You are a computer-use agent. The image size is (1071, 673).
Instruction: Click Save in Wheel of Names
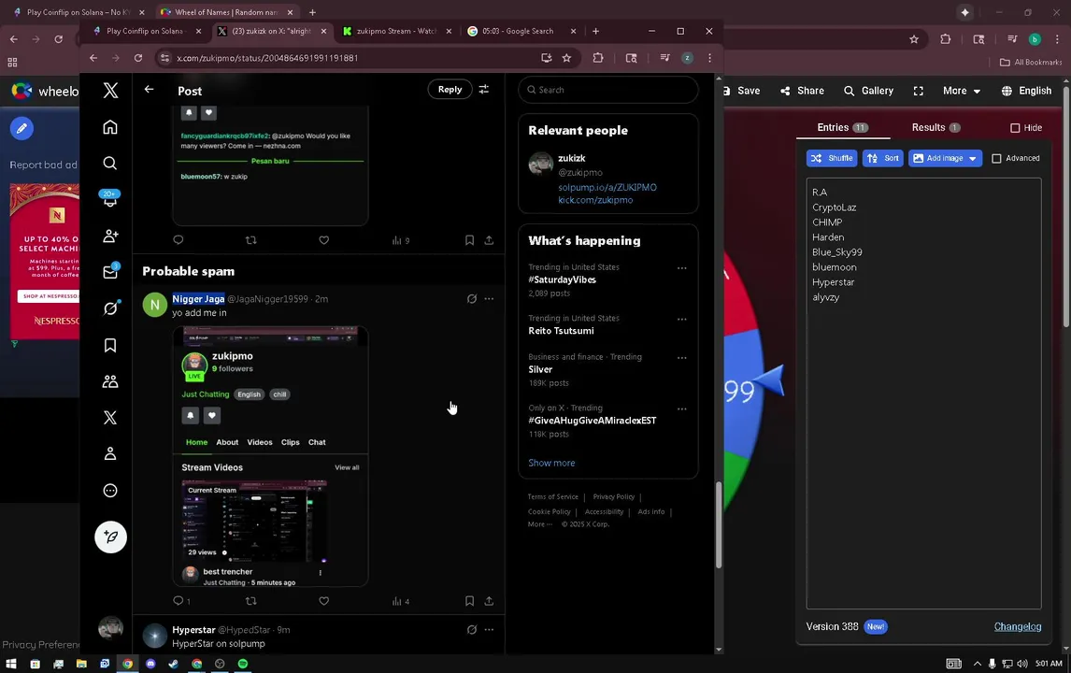coord(741,91)
